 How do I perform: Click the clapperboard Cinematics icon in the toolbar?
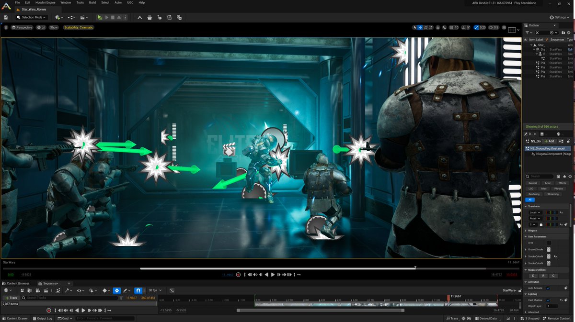click(83, 17)
